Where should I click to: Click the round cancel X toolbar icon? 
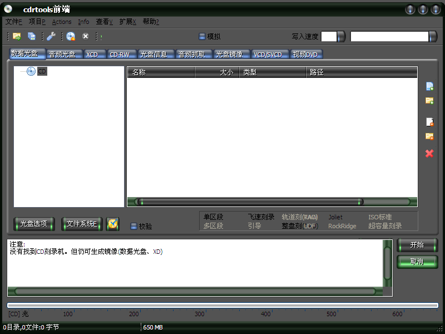86,36
